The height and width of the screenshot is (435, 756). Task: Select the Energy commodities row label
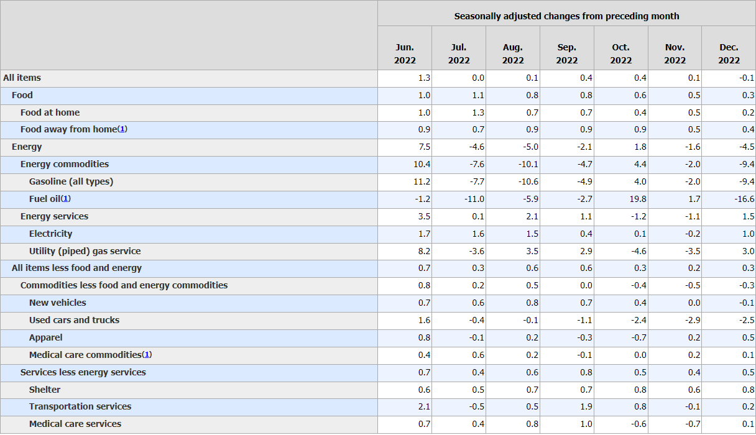coord(65,164)
